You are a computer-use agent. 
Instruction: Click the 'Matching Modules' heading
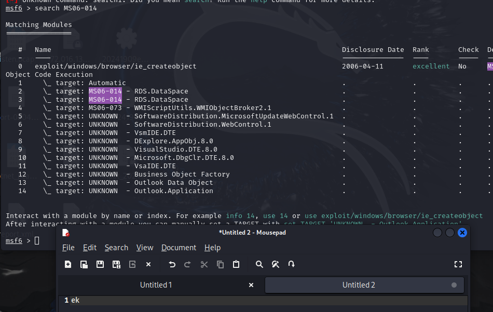(39, 25)
